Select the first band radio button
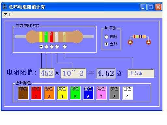Image resolution: width=167 pixels, height=125 pixels. 41,47
